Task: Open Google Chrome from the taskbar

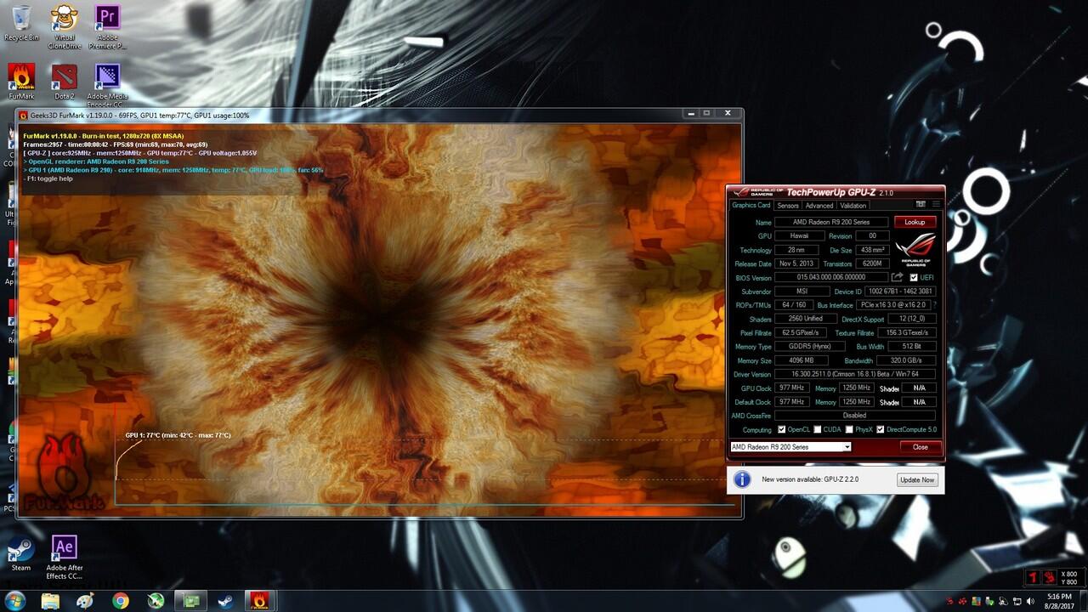Action: 121,601
